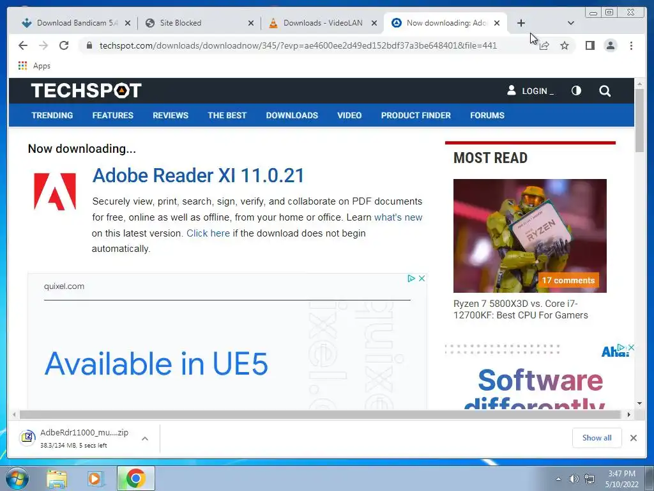Click the browser Back arrow
Viewport: 654px width, 491px height.
pyautogui.click(x=23, y=45)
